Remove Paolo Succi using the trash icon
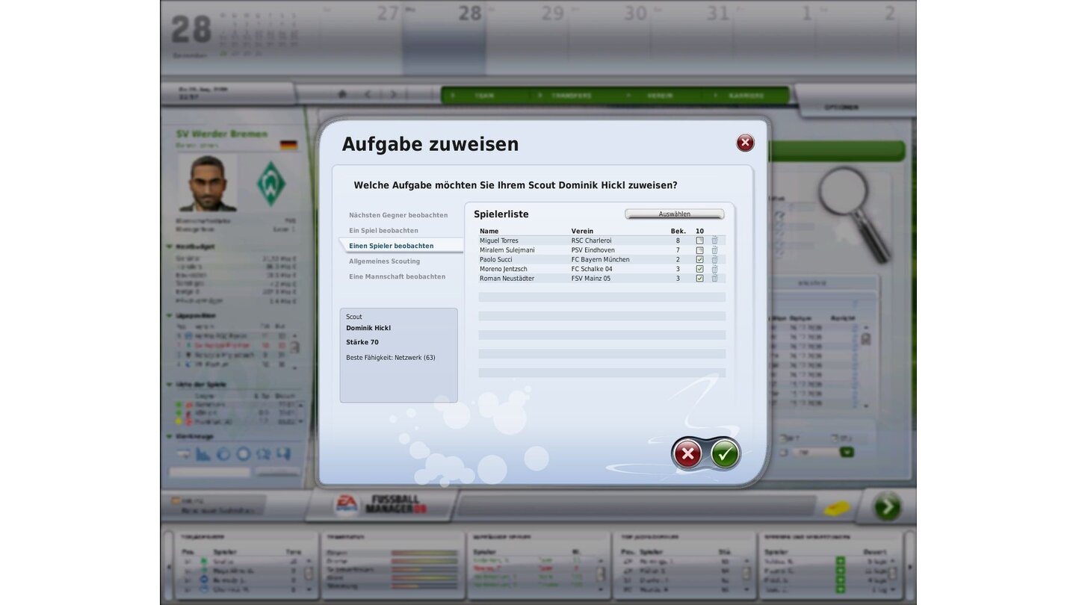The height and width of the screenshot is (605, 1076). point(714,259)
